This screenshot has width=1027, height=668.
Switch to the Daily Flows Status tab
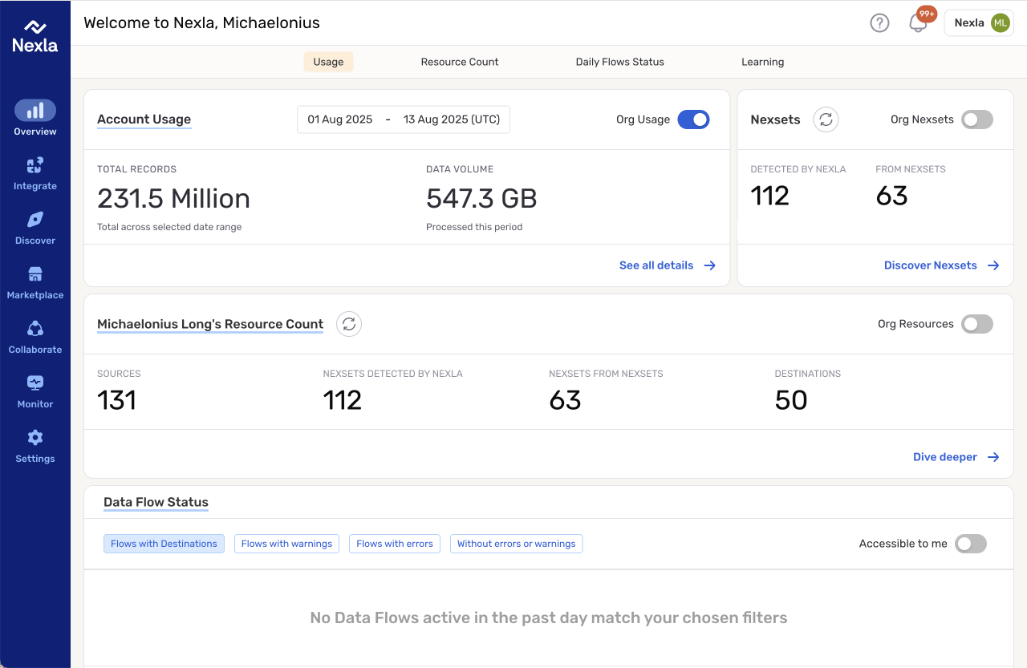point(619,62)
